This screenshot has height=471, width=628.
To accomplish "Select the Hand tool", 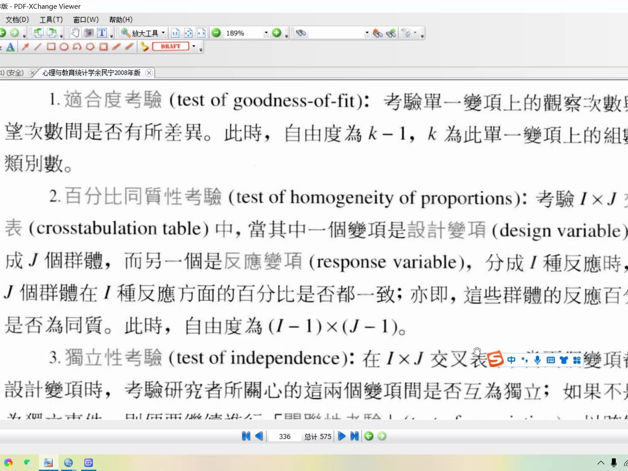I will point(75,33).
